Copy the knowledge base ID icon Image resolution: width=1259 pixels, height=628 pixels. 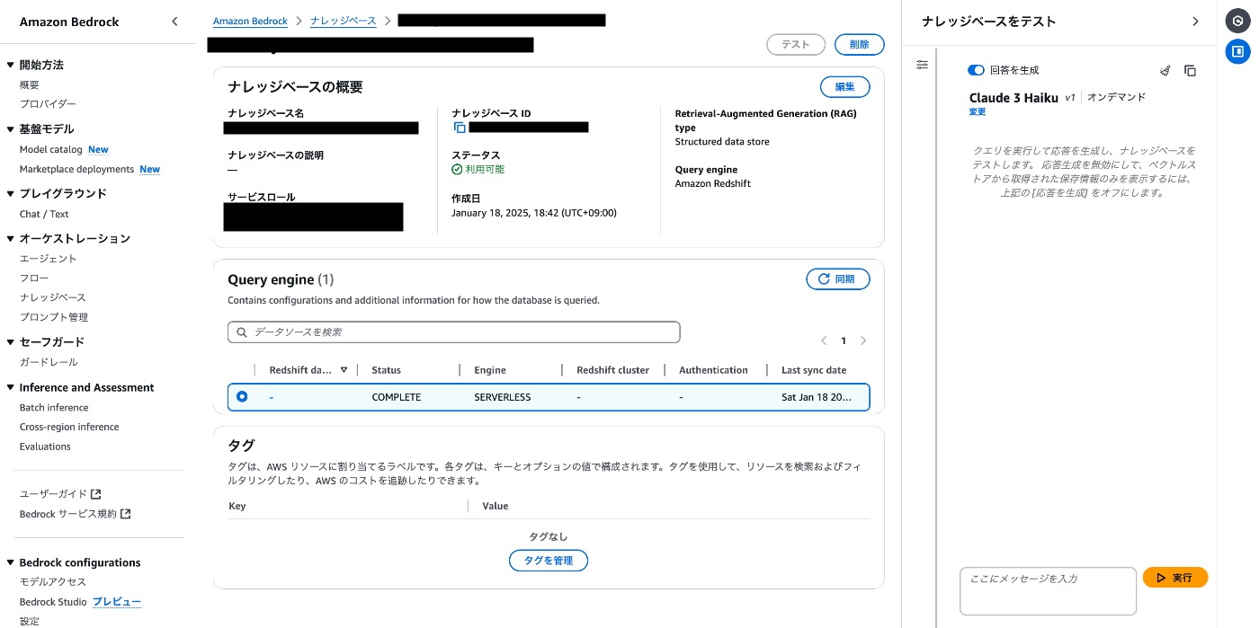click(460, 128)
